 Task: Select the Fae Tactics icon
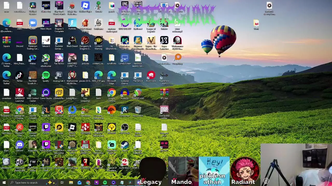[x=59, y=59]
